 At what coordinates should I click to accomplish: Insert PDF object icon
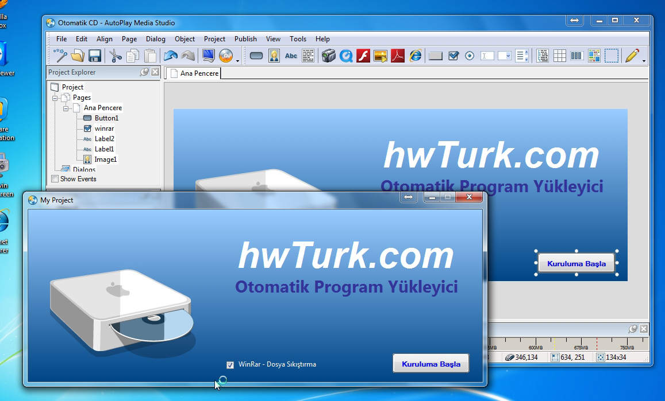tap(397, 56)
